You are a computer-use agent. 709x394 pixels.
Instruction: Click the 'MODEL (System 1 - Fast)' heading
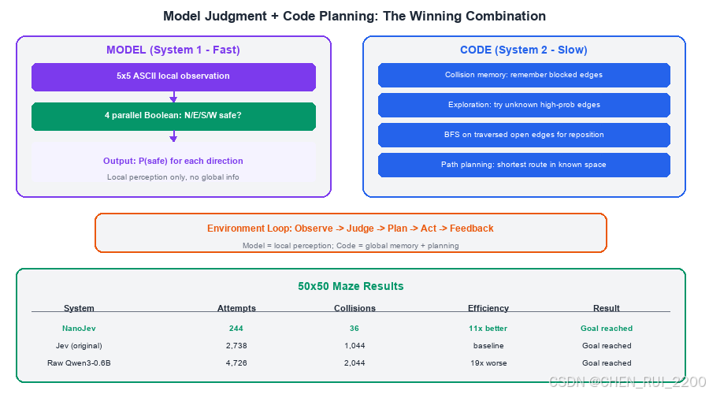point(173,50)
